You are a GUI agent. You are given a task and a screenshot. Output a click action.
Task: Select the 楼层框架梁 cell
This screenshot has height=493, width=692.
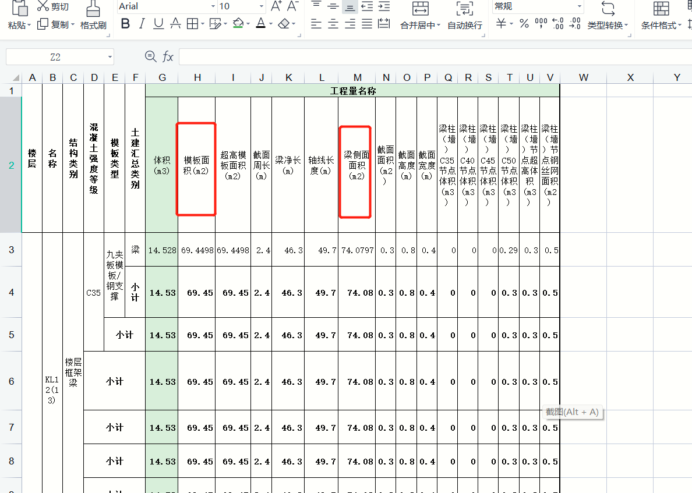click(x=73, y=373)
